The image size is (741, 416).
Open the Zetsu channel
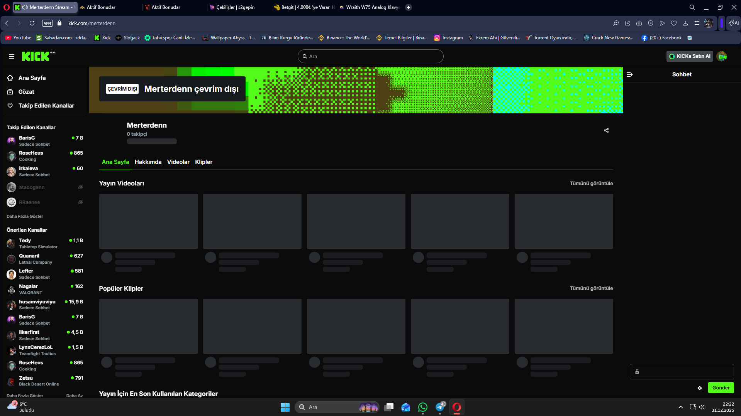[x=45, y=381]
